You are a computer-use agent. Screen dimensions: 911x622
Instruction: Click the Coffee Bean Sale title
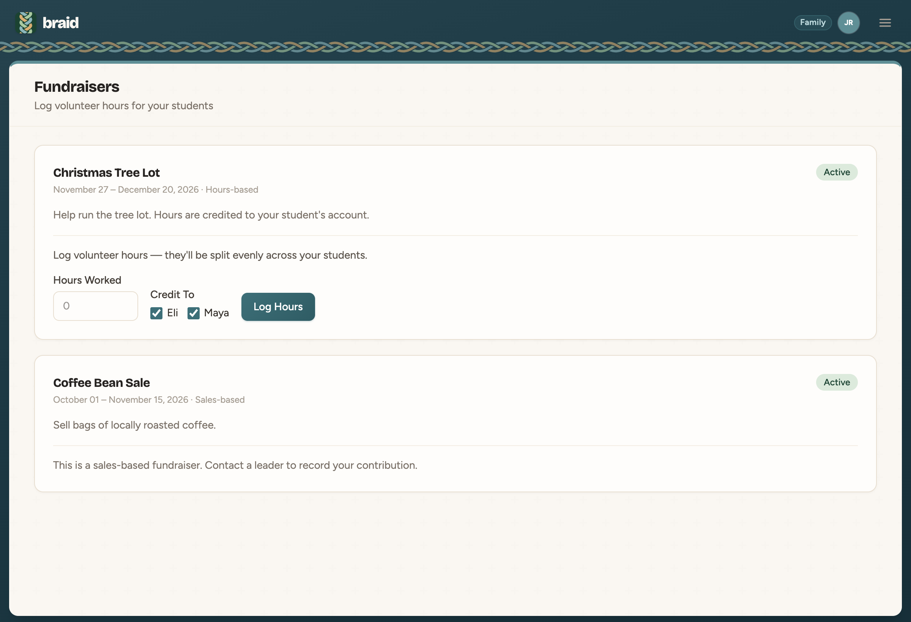point(101,383)
